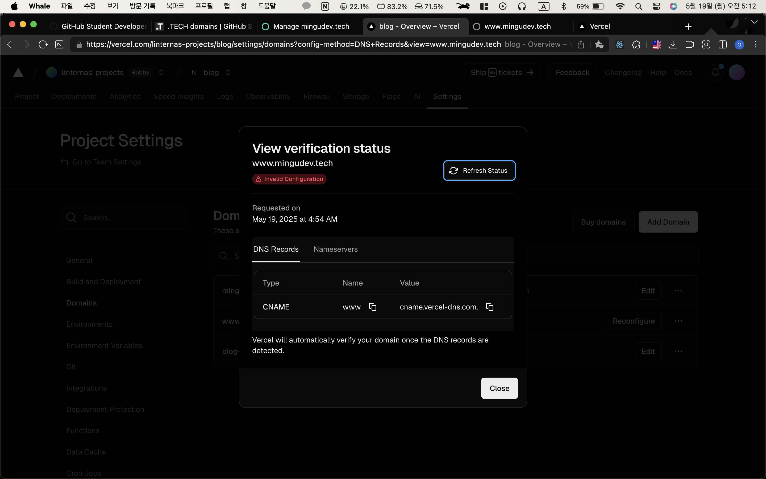Open the Storage tab

tap(356, 97)
